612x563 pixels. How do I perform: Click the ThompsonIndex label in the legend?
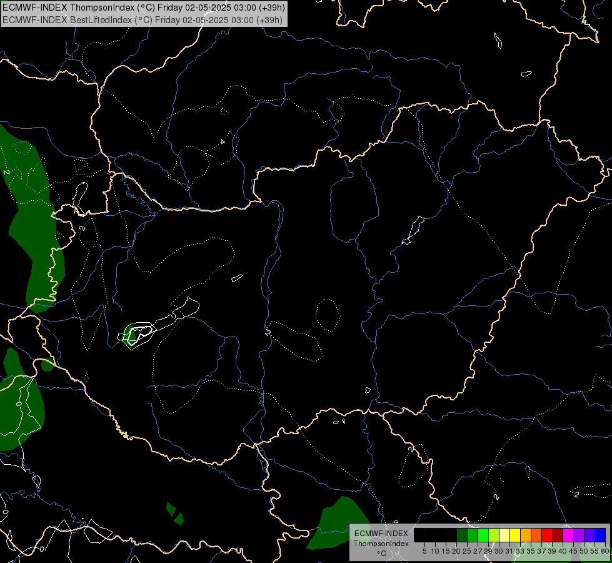381,544
